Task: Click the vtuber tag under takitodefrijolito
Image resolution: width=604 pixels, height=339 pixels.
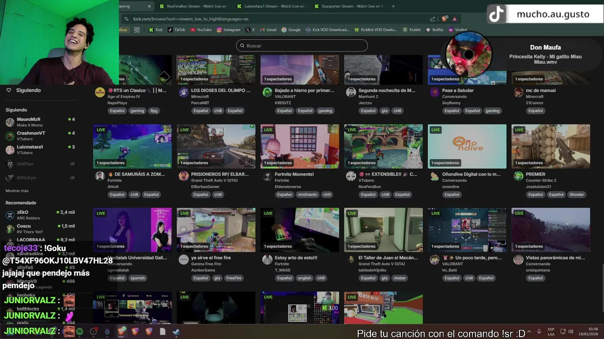Action: click(400, 278)
